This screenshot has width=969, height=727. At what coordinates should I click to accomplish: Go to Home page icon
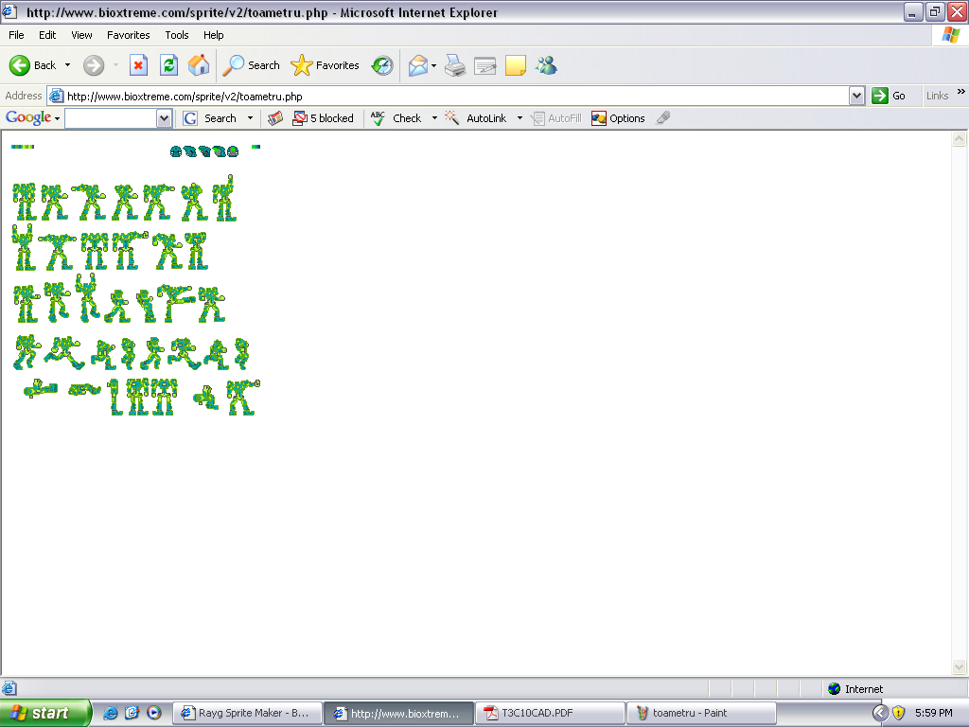199,65
